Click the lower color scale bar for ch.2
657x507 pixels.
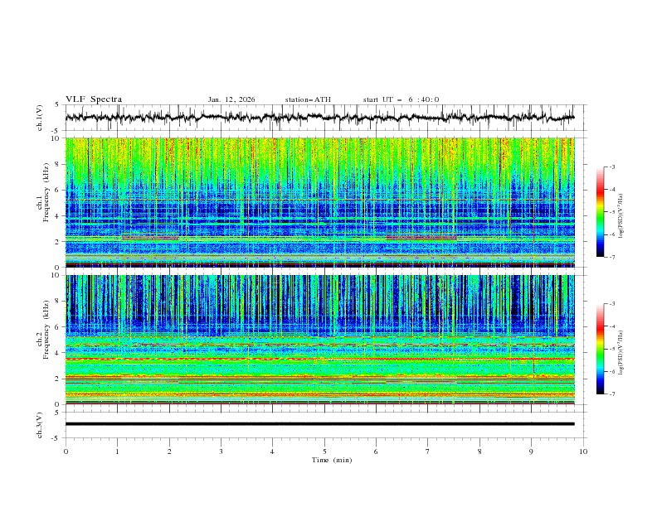(x=600, y=349)
